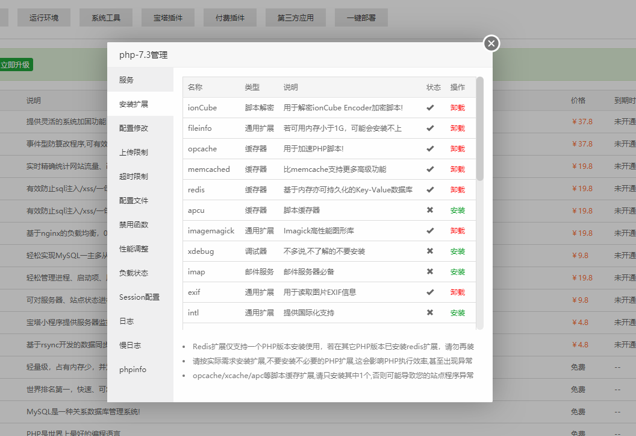Click the imap not-installed cross icon
The image size is (636, 436).
(x=430, y=271)
